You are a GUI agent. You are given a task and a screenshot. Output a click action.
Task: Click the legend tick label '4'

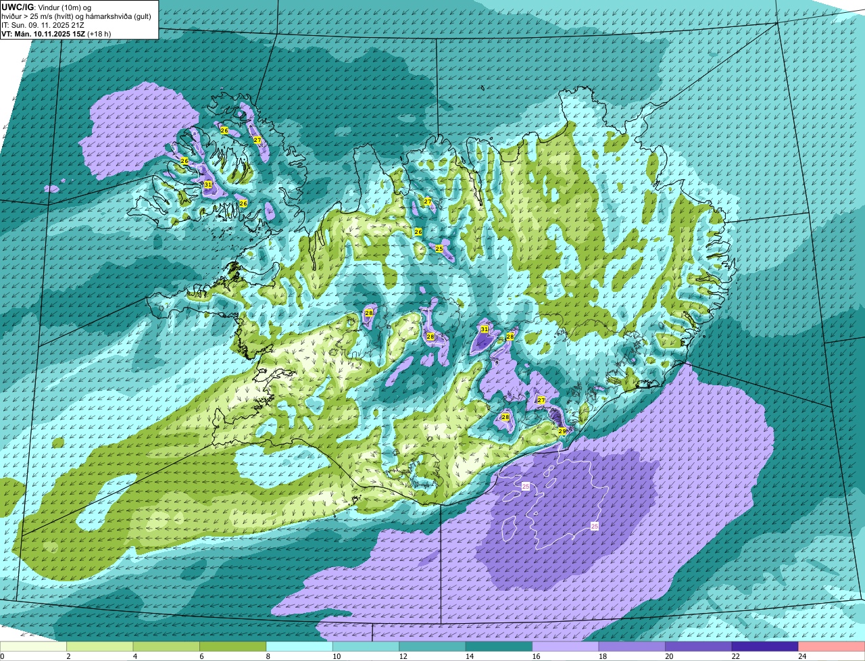click(x=134, y=656)
